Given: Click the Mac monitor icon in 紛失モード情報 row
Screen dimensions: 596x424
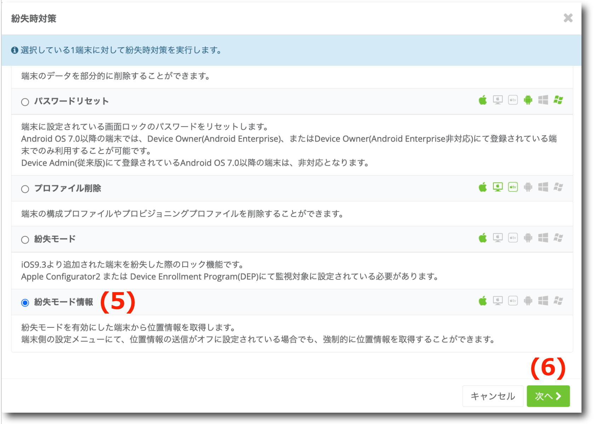Looking at the screenshot, I should coord(498,301).
